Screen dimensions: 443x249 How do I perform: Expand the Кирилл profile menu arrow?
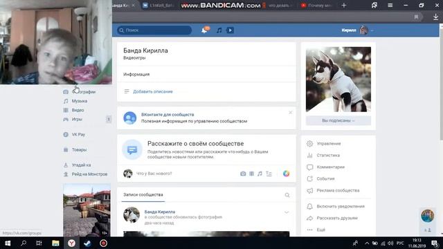click(x=372, y=30)
